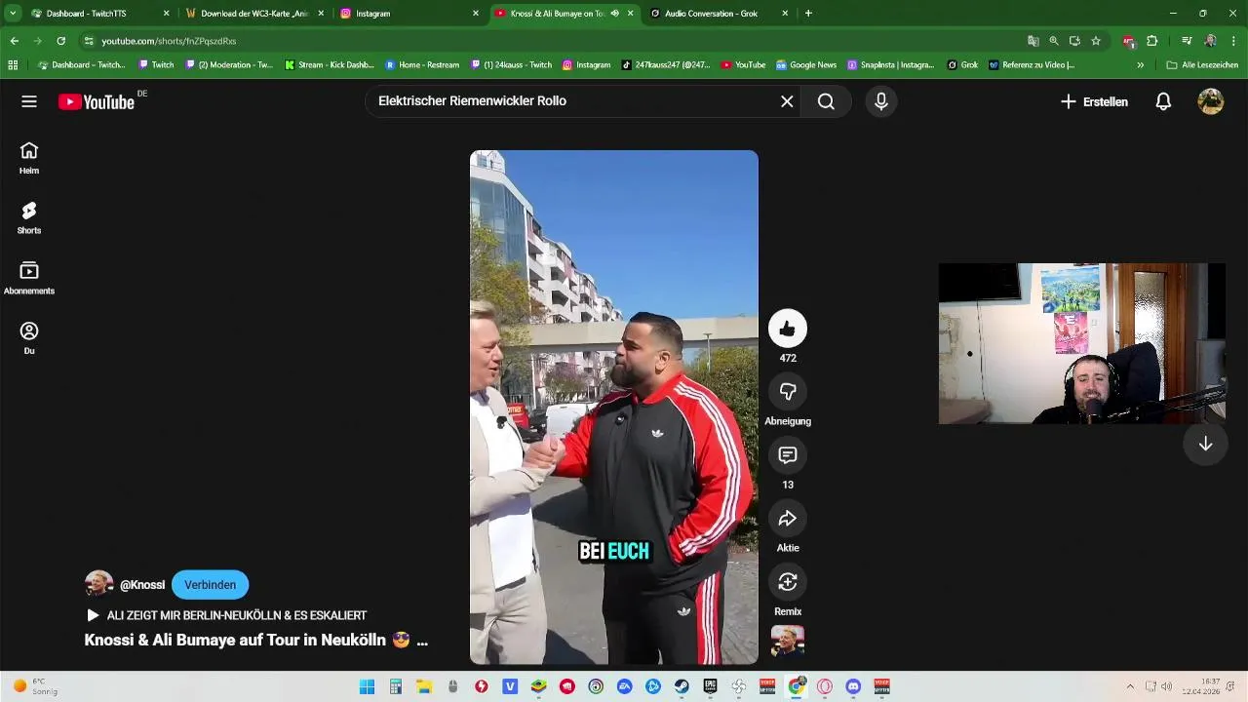Like the Short with thumbs up

(788, 329)
